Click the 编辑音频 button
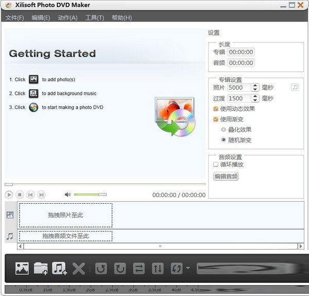This screenshot has height=296, width=309. point(226,176)
